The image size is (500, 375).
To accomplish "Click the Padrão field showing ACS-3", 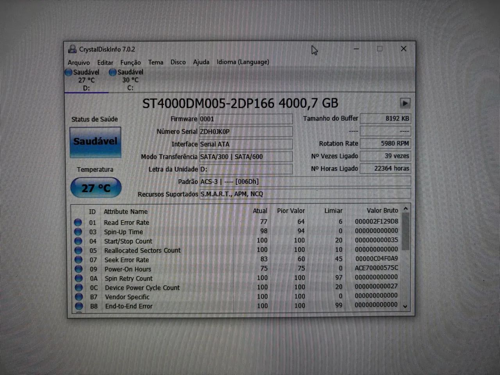I will pos(305,182).
